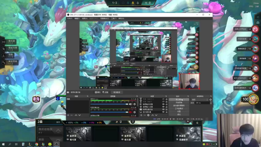This screenshot has height=147, width=261.
Task: Open source properties gear in OBS toolbar
Action: [x=98, y=92]
